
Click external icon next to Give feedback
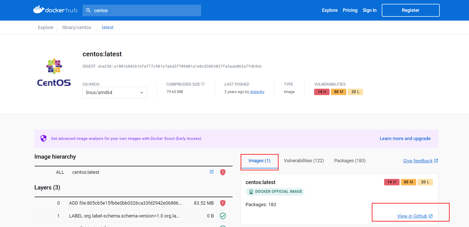click(436, 161)
